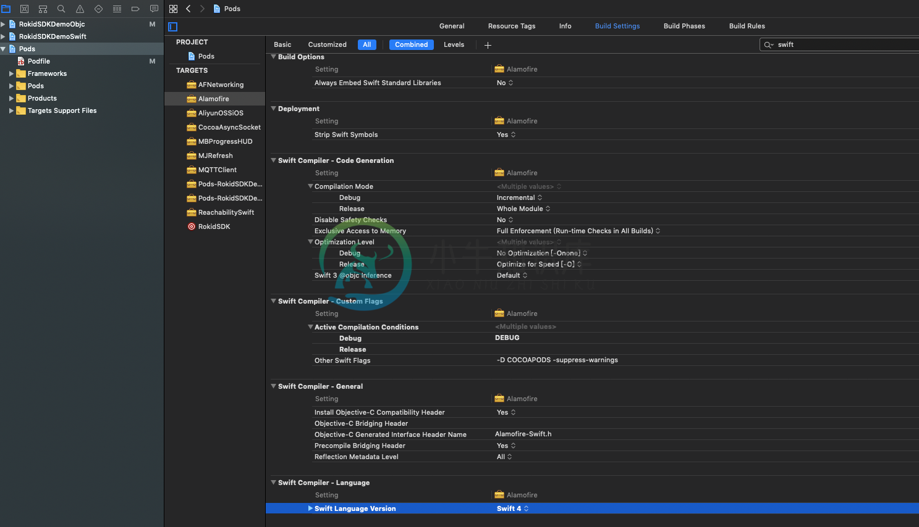
Task: Click the Pods file icon in breadcrumb
Action: pyautogui.click(x=217, y=9)
